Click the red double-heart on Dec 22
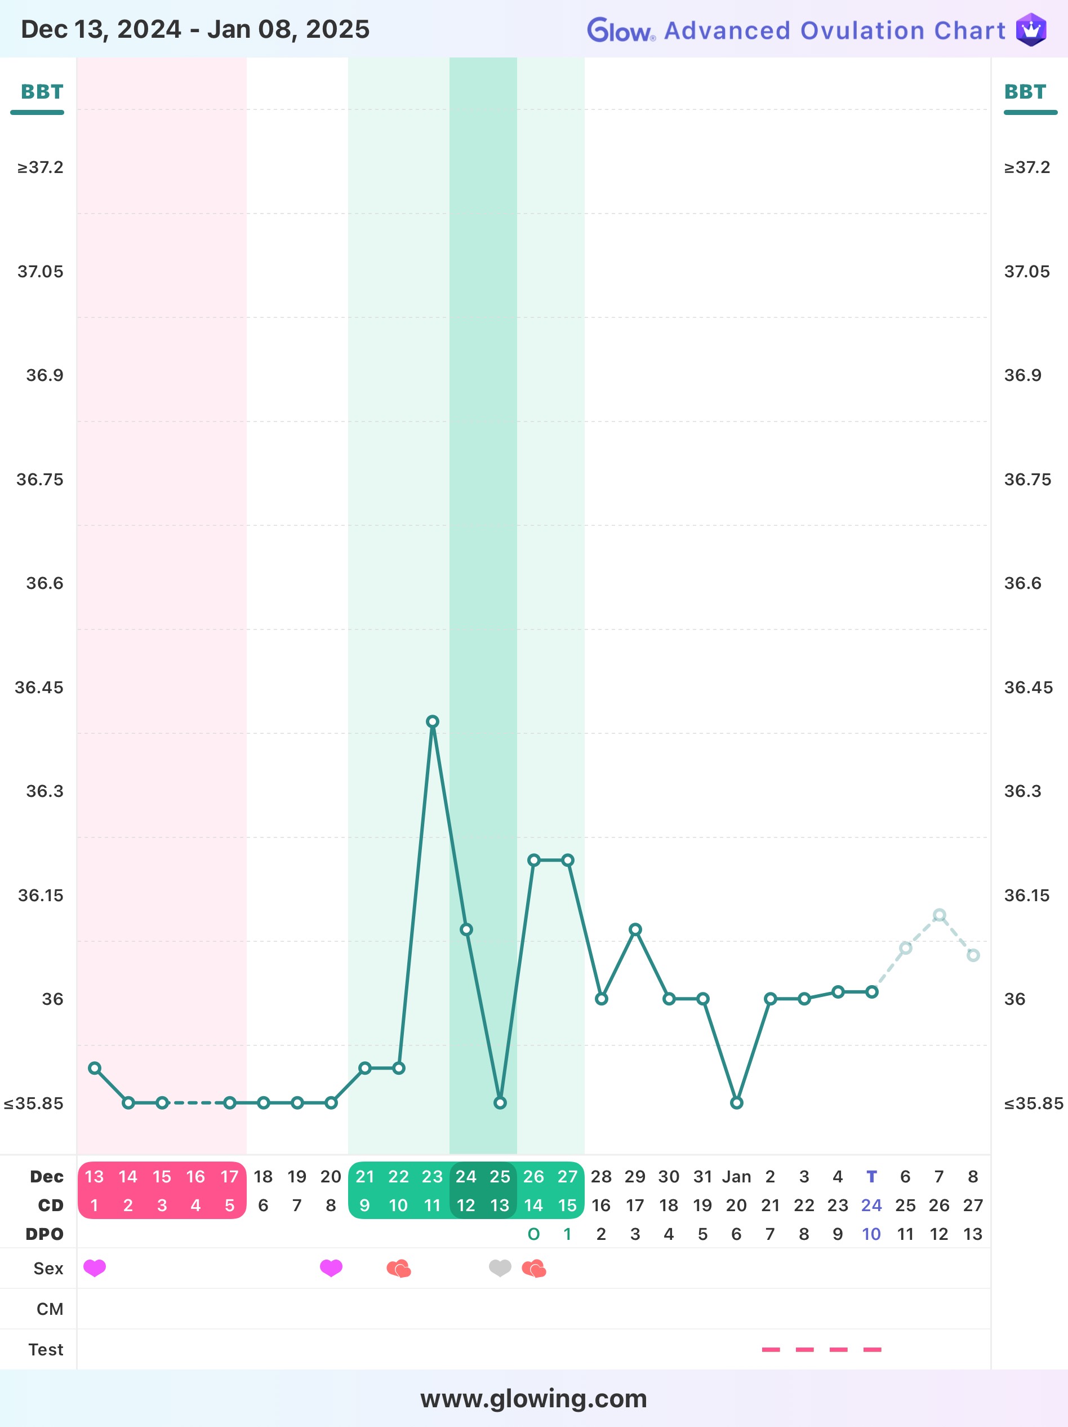This screenshot has width=1068, height=1427. pyautogui.click(x=399, y=1268)
